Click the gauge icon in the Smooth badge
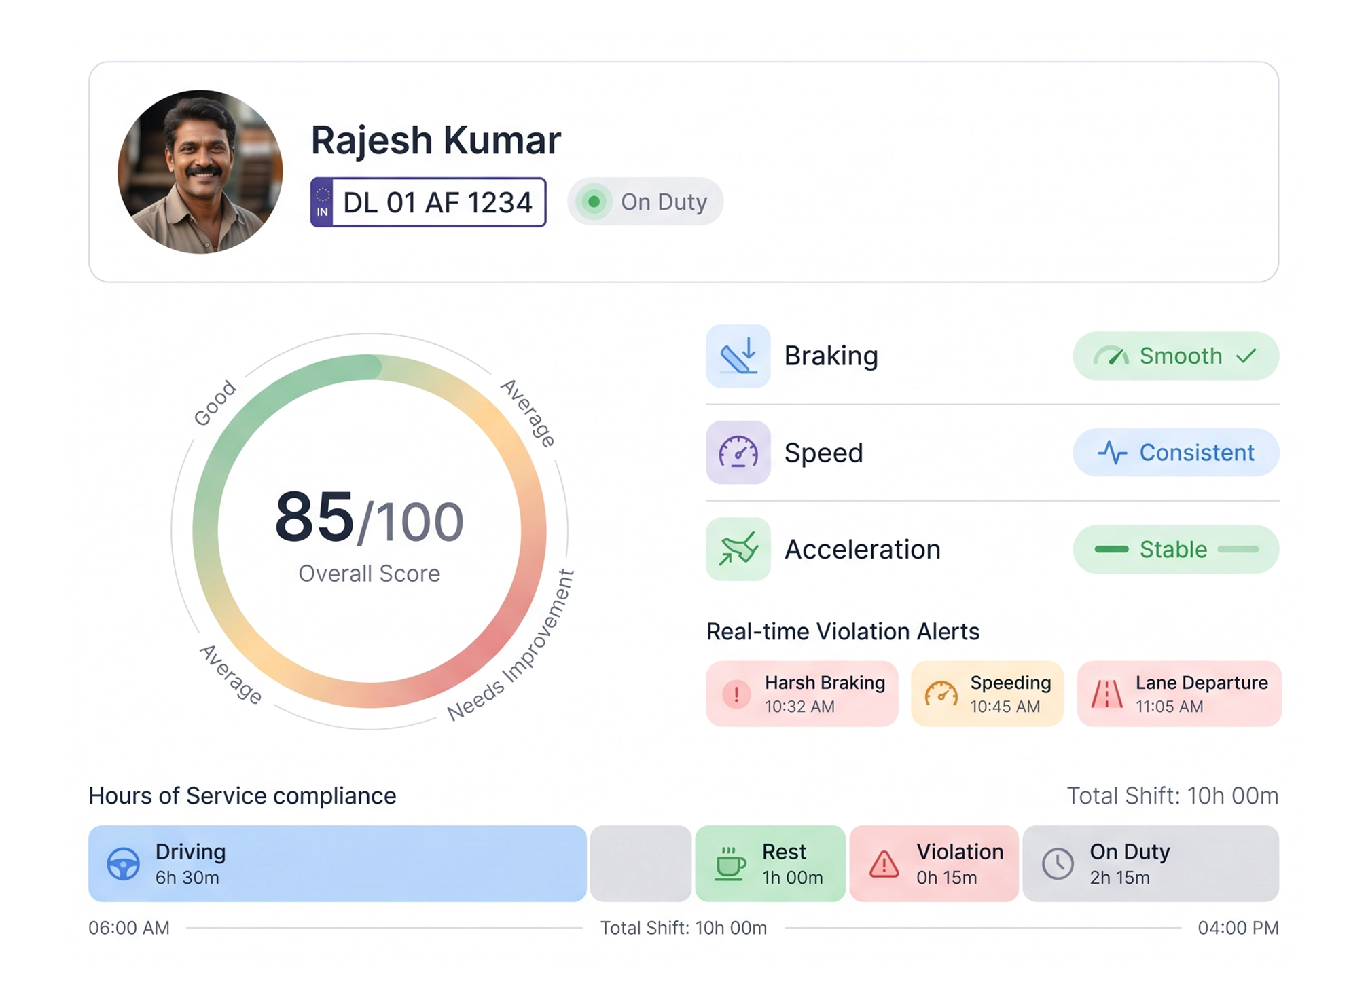The image size is (1368, 993). point(1111,356)
